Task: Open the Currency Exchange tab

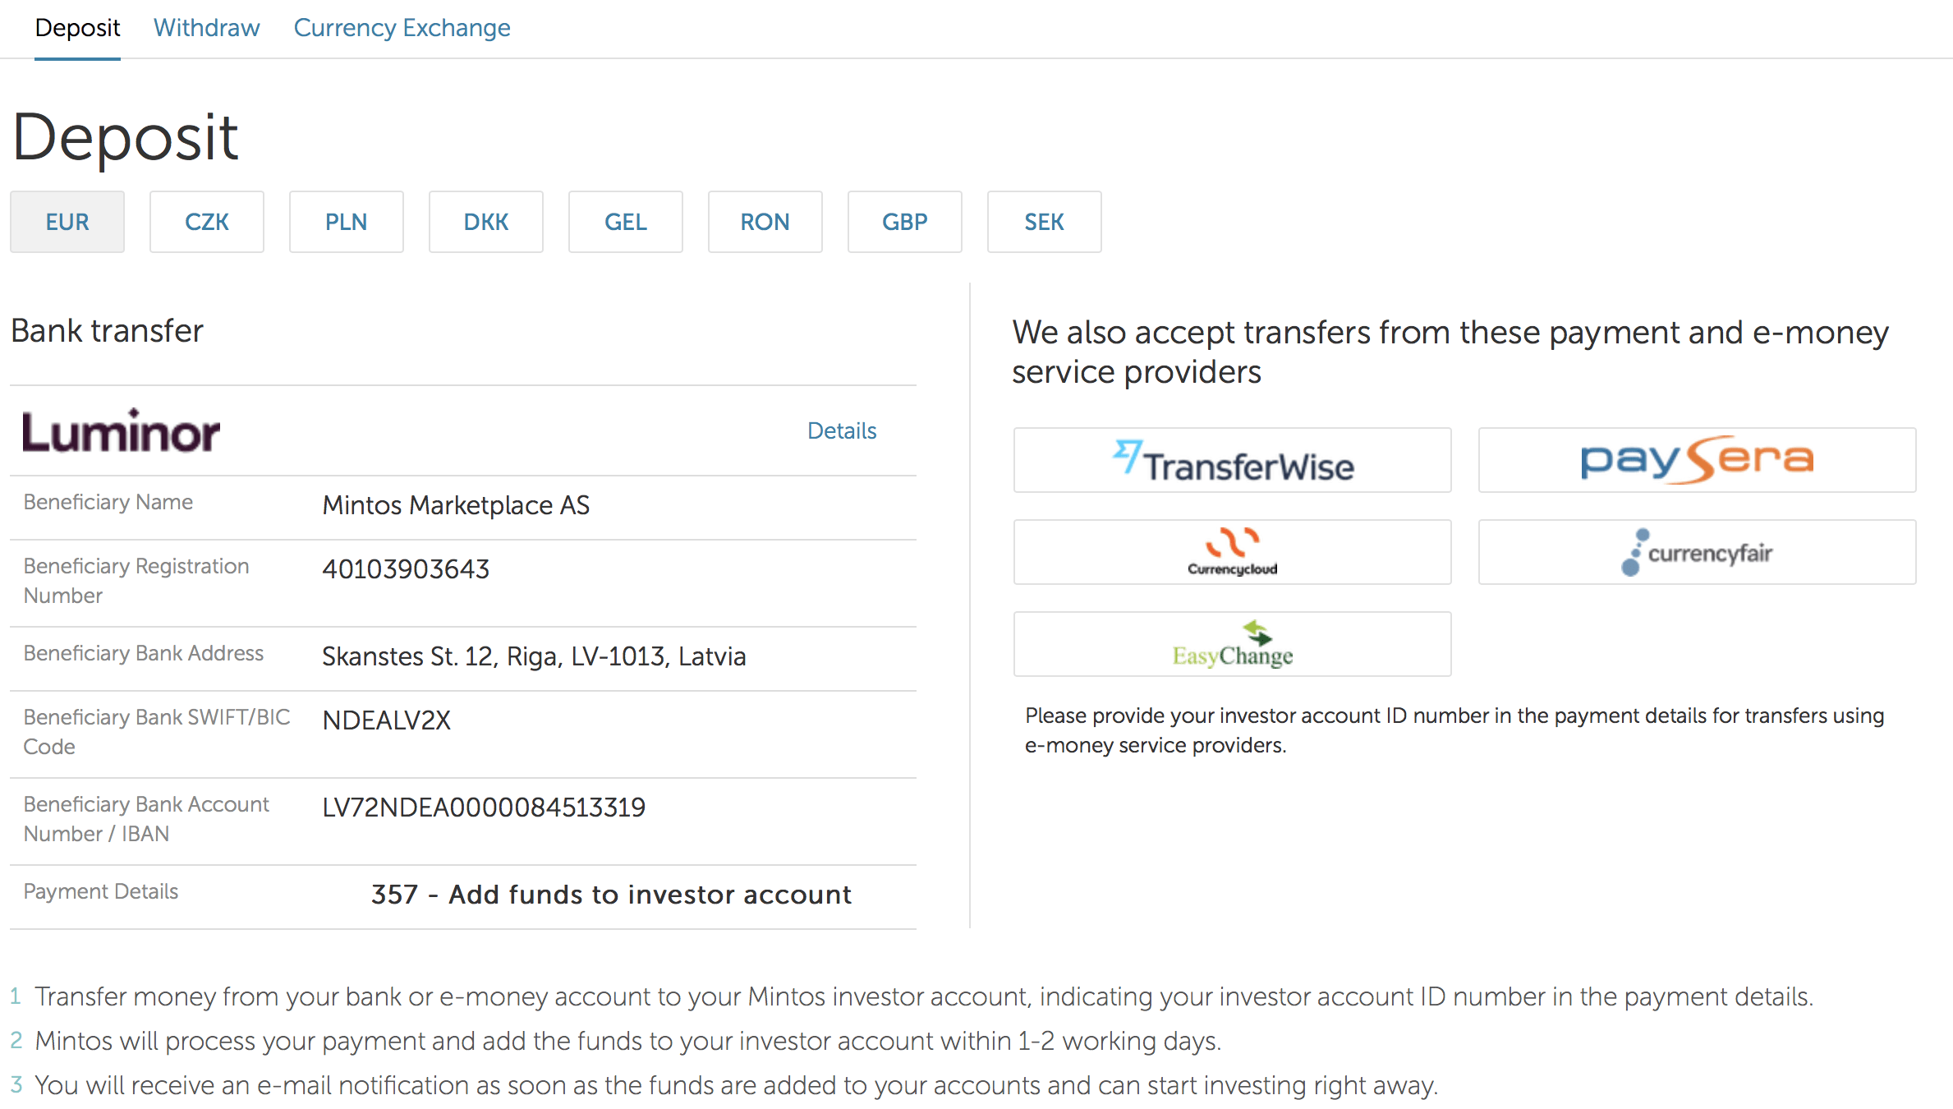Action: pyautogui.click(x=402, y=28)
